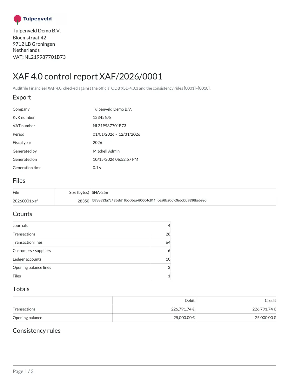
Task: Click the Page 1 / 3 footer
Action: point(23,372)
